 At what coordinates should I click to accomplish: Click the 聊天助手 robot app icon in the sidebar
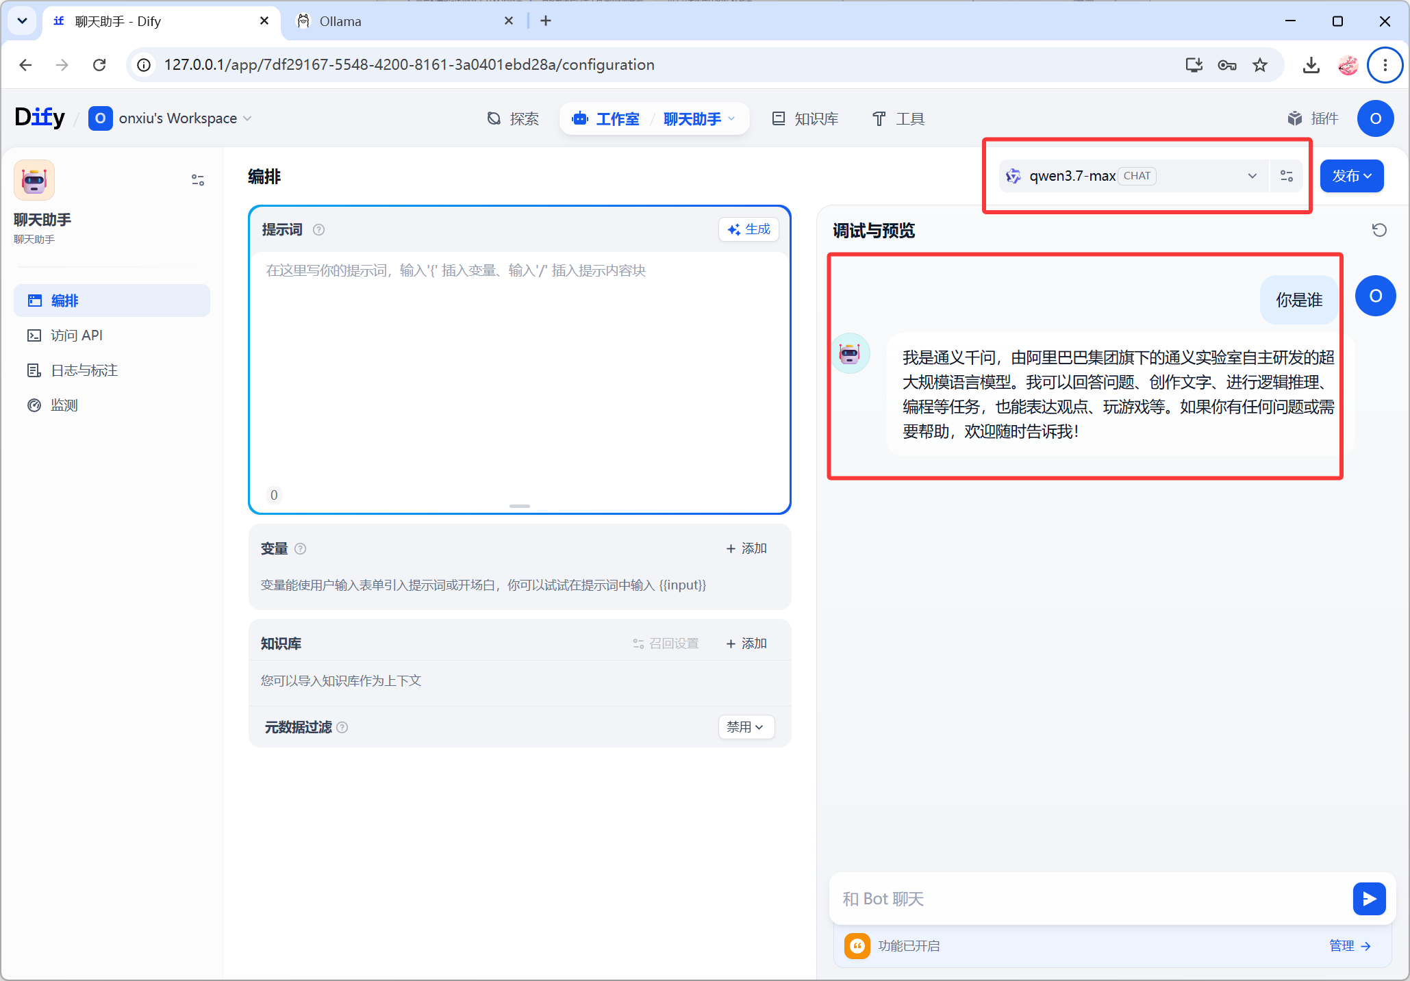[34, 180]
